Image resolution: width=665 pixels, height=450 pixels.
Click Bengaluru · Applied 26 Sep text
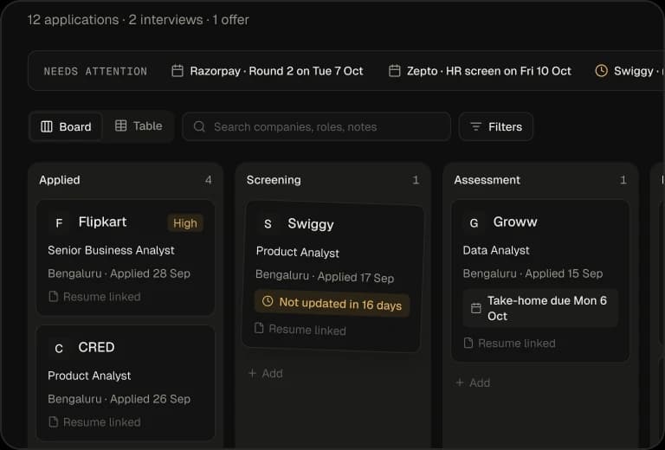[119, 399]
